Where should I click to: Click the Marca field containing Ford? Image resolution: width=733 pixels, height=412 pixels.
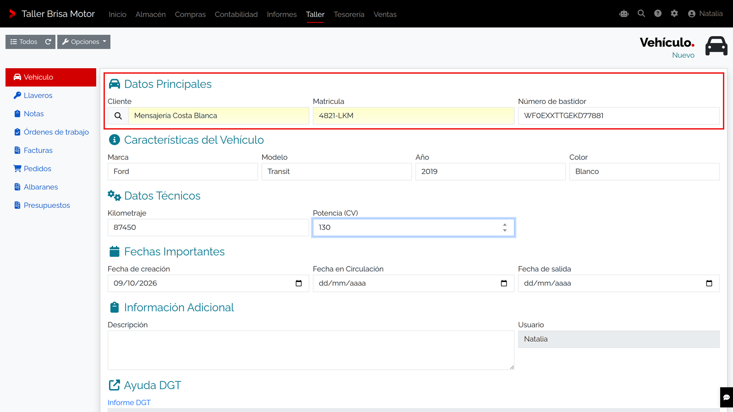point(183,172)
